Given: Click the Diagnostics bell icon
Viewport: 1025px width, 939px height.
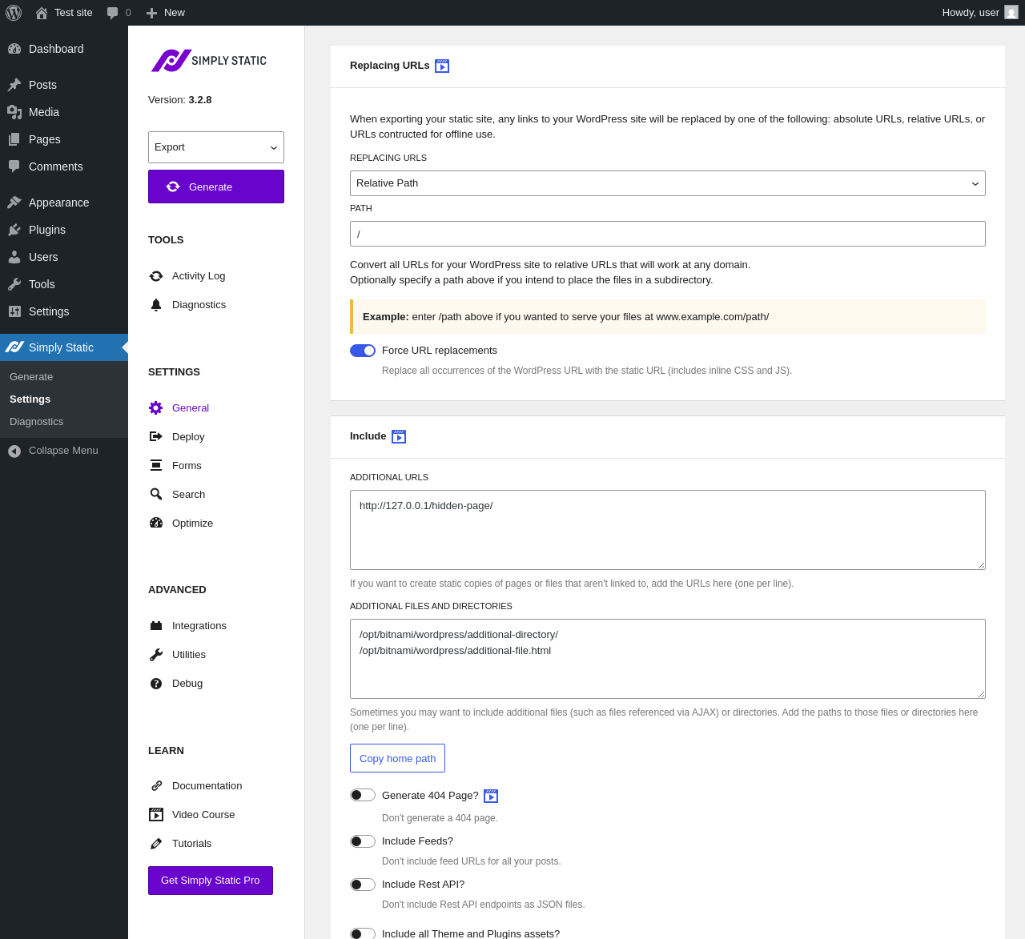Looking at the screenshot, I should click(x=156, y=305).
